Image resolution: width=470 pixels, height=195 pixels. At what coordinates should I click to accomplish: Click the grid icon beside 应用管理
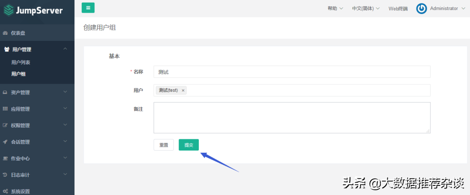click(x=5, y=109)
